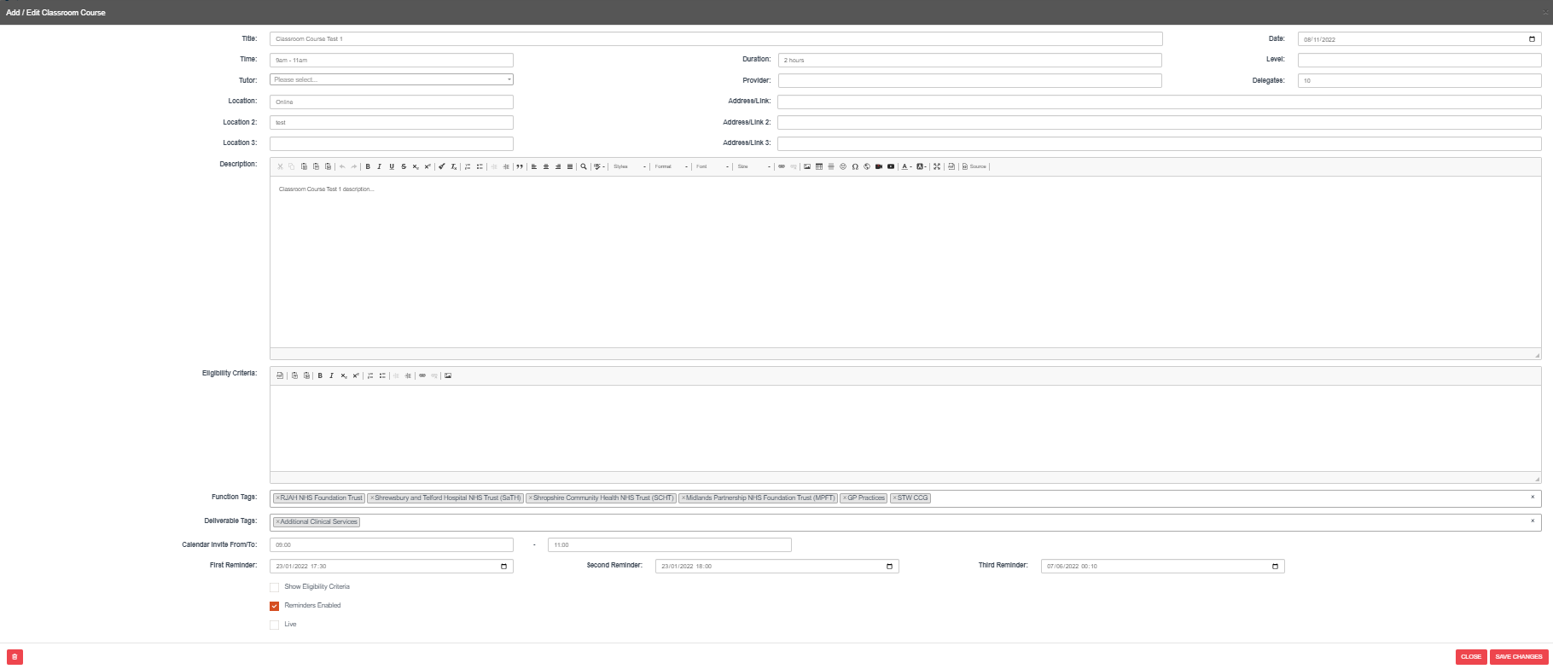This screenshot has height=669, width=1553.
Task: Delete the course with the red trash button
Action: point(15,657)
